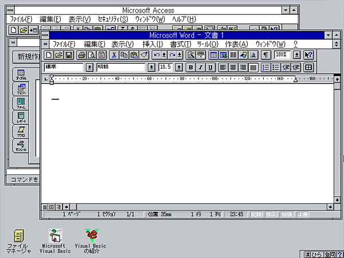Open Word's ファイル(F) menu
The height and width of the screenshot is (258, 344).
pos(64,44)
